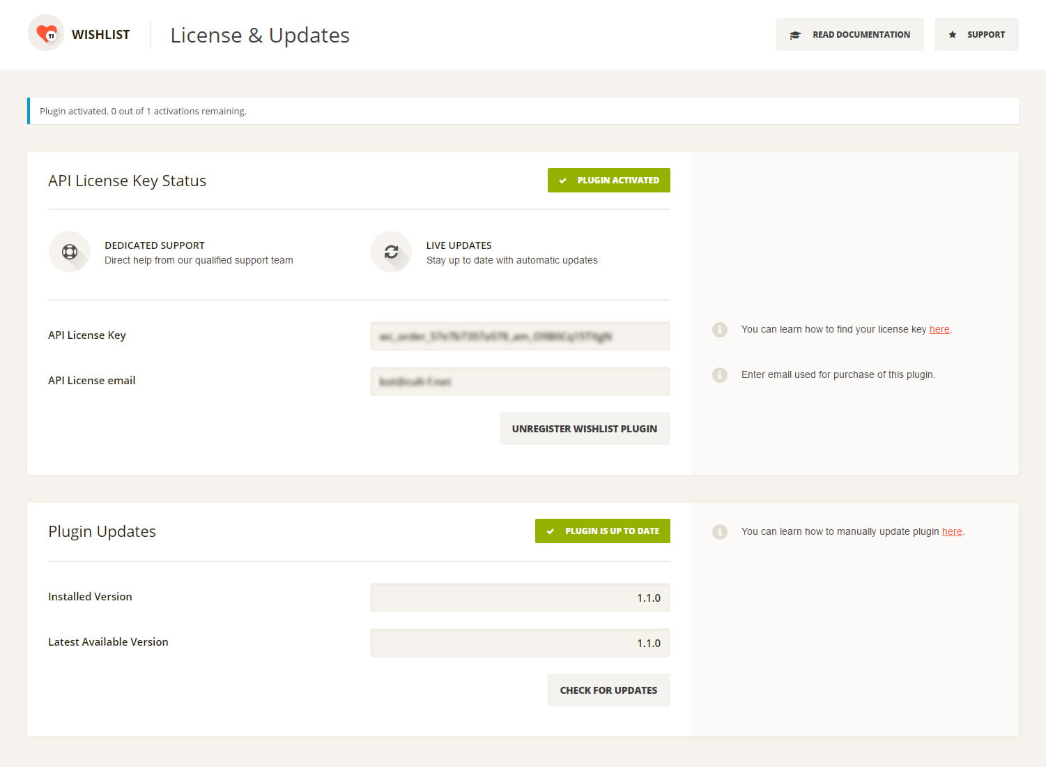Click the 'License & Updates' page title
This screenshot has width=1046, height=767.
260,35
